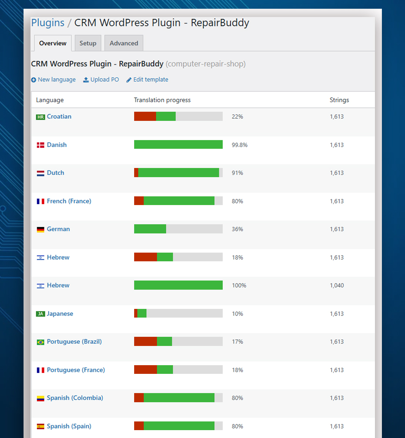
Task: Switch to the Setup tab
Action: [88, 43]
